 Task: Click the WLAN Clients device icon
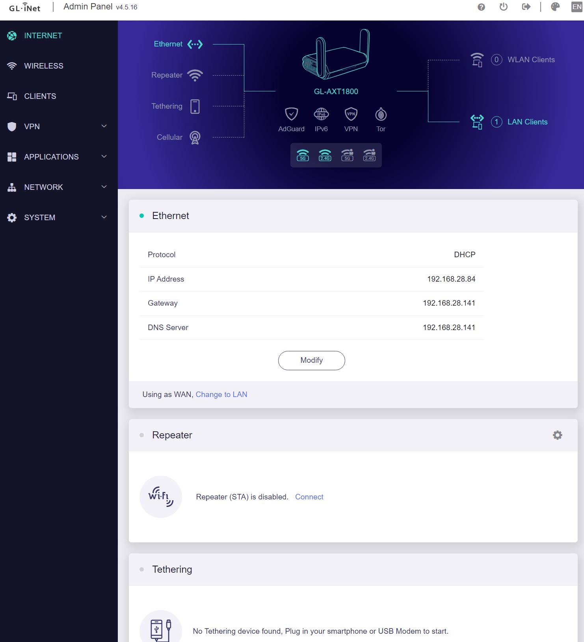[x=477, y=60]
